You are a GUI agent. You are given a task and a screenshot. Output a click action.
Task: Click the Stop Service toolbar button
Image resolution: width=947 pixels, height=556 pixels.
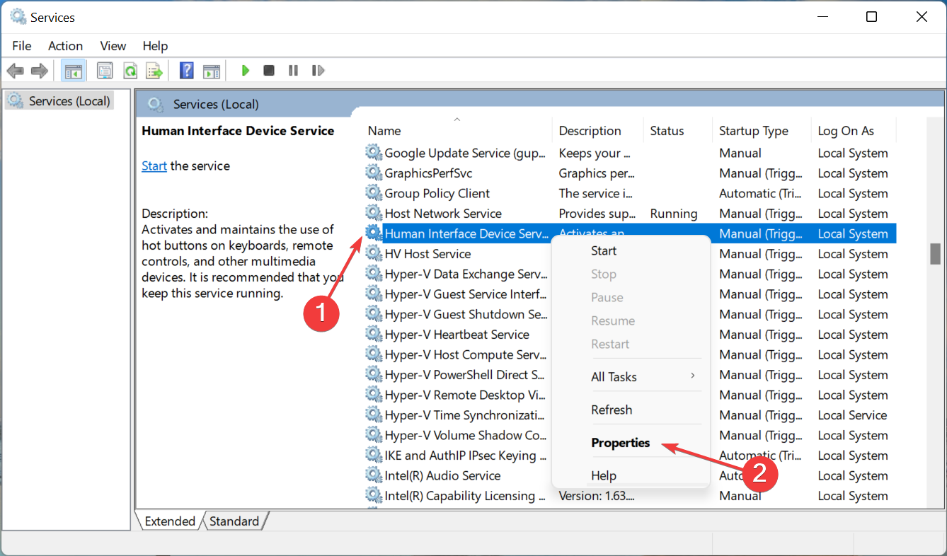[x=269, y=71]
